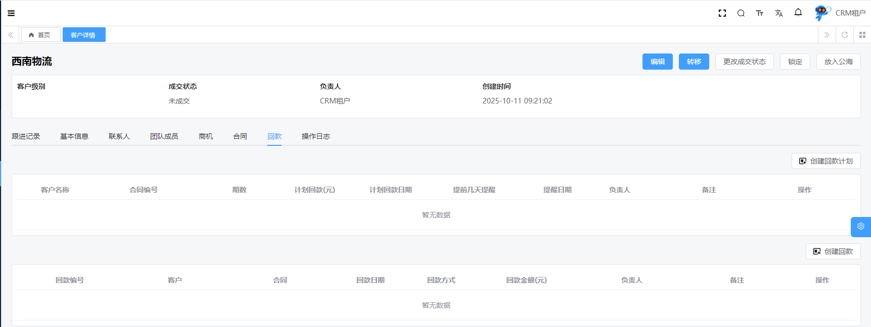
Task: Click 创建回款计划 button
Action: point(826,161)
